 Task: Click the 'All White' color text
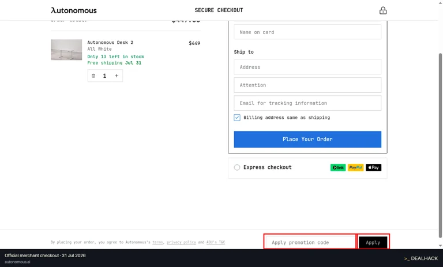pos(99,49)
